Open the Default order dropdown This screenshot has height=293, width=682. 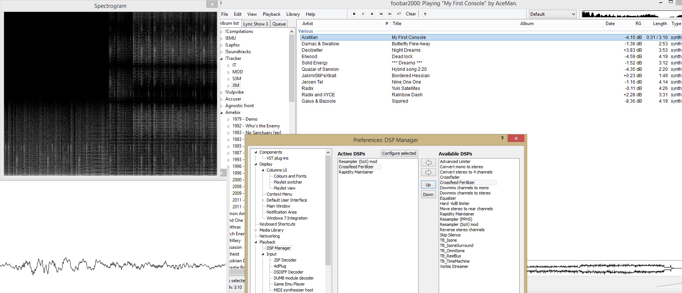552,14
